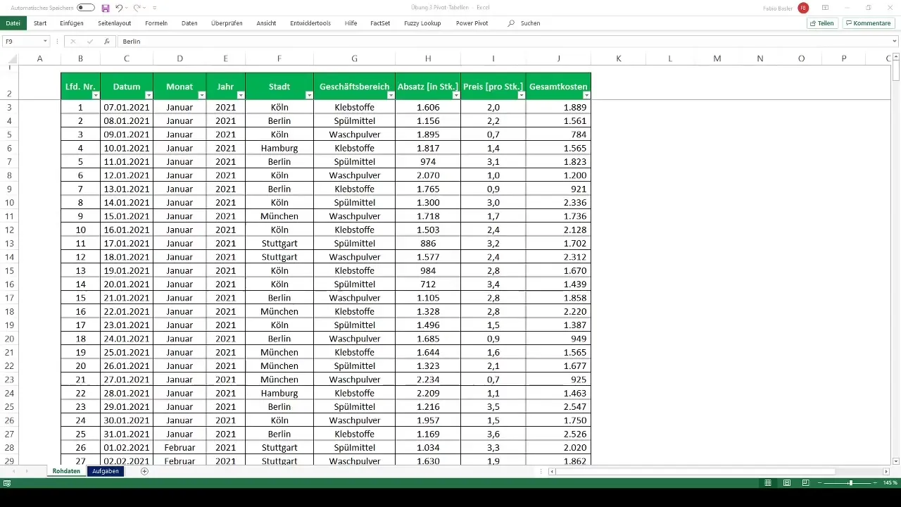Open the Formeln ribbon tab
Viewport: 901px width, 507px height.
click(156, 23)
